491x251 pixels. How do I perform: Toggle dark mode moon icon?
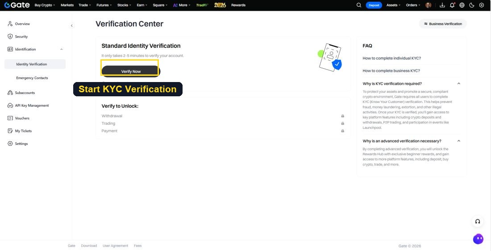click(472, 5)
